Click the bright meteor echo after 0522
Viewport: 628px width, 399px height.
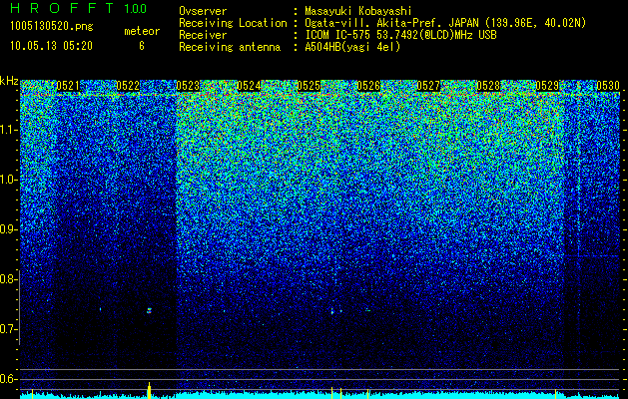click(x=150, y=310)
